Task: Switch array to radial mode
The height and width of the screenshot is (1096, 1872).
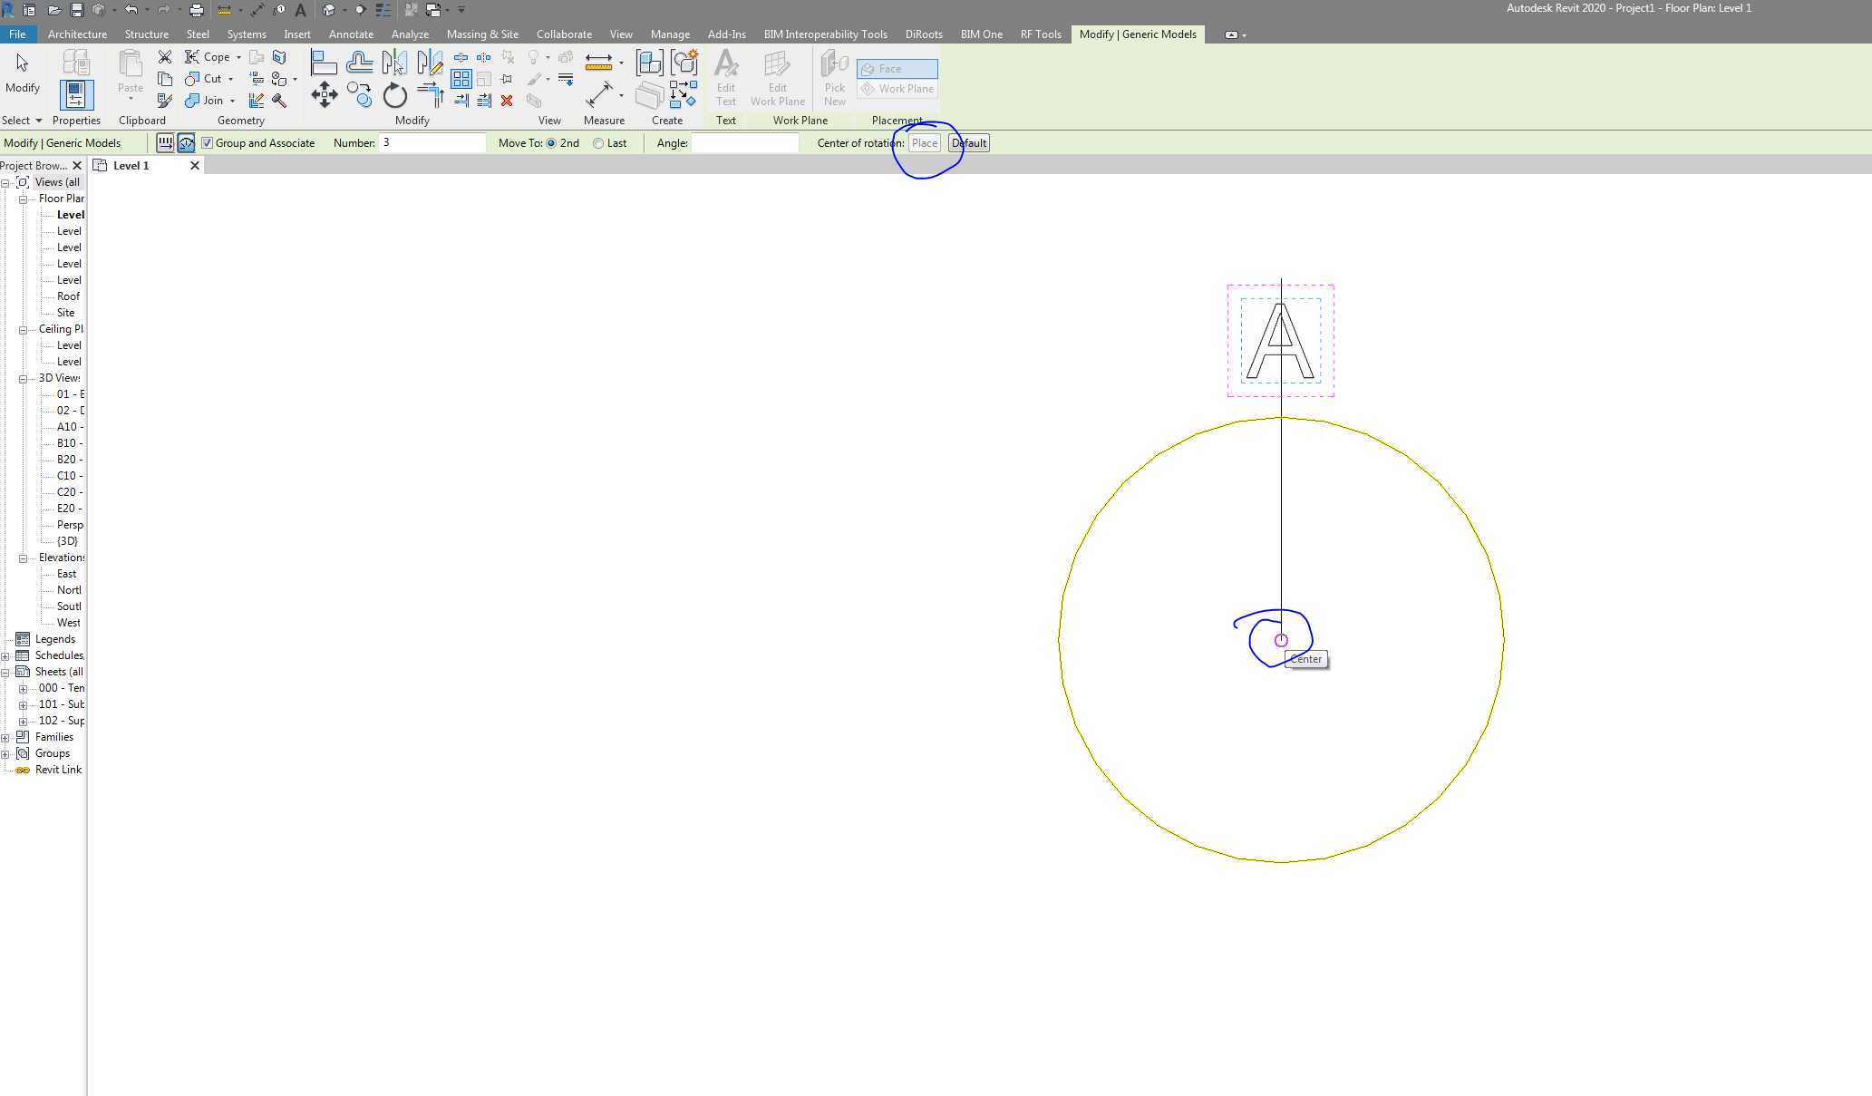Action: pyautogui.click(x=186, y=142)
